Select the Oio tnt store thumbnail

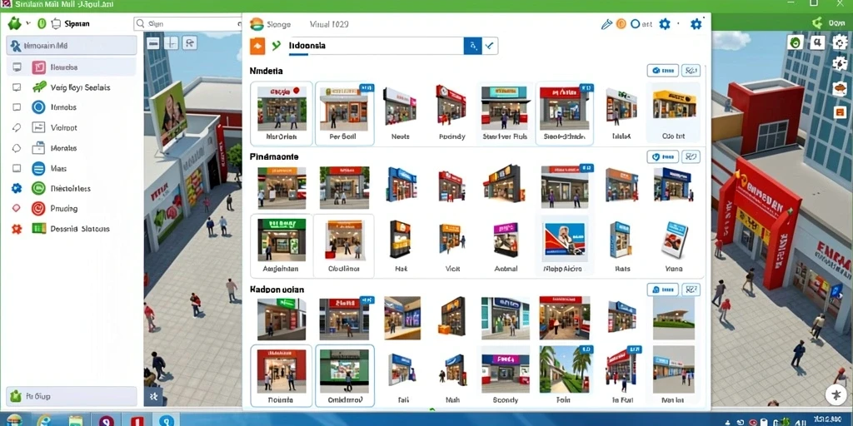pyautogui.click(x=674, y=113)
